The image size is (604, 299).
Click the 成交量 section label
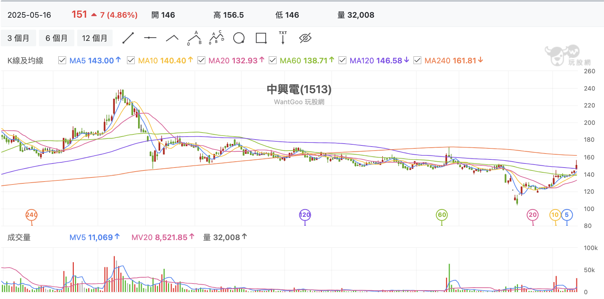click(19, 238)
